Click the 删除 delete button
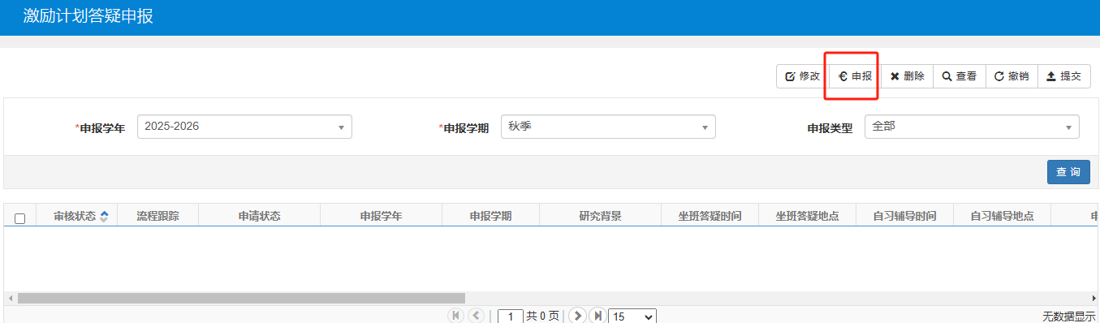This screenshot has width=1100, height=323. (x=907, y=76)
